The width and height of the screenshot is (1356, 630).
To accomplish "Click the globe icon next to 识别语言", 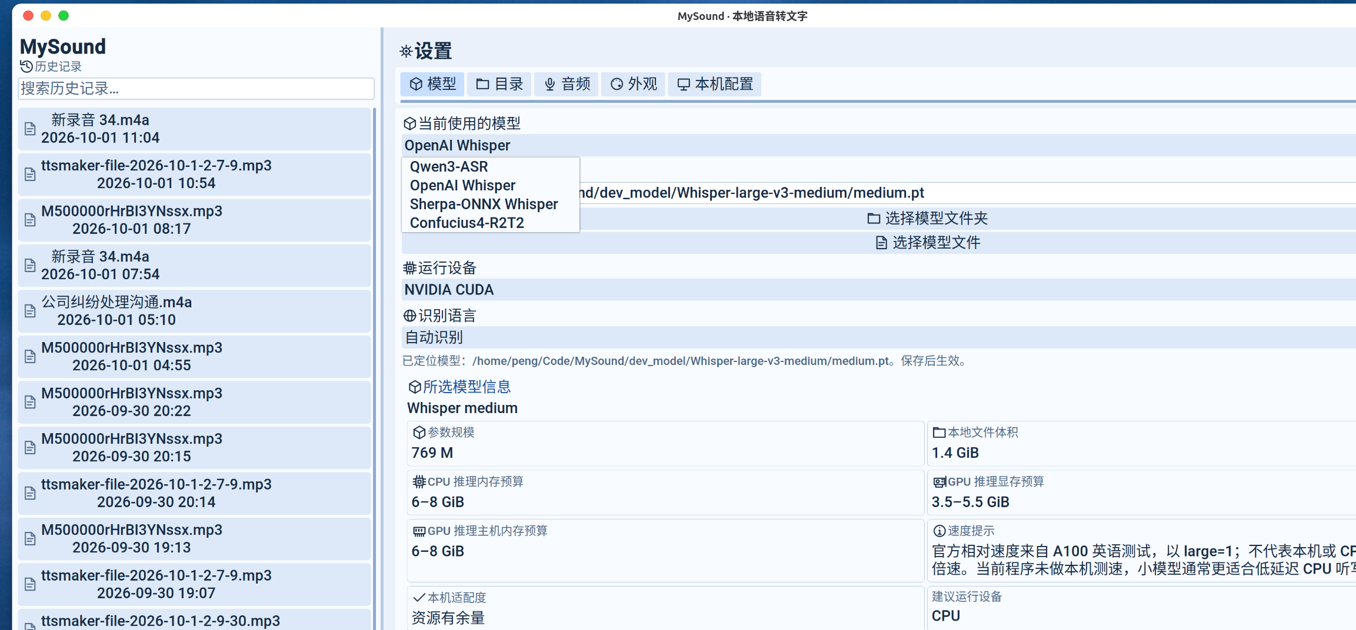I will point(410,316).
